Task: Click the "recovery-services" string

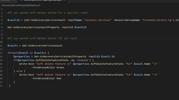Action: 97,20
